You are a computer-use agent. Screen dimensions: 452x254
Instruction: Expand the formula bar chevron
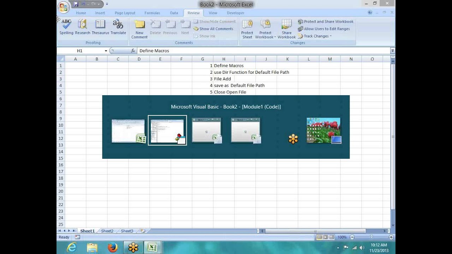[392, 51]
